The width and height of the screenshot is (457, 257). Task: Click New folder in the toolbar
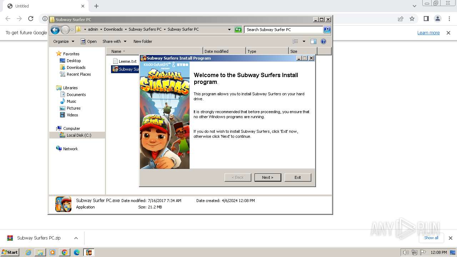click(x=143, y=41)
